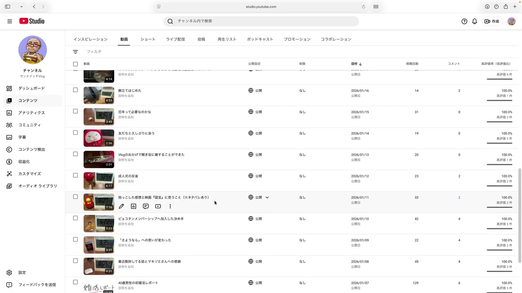Click the 作成 create button

(x=492, y=21)
